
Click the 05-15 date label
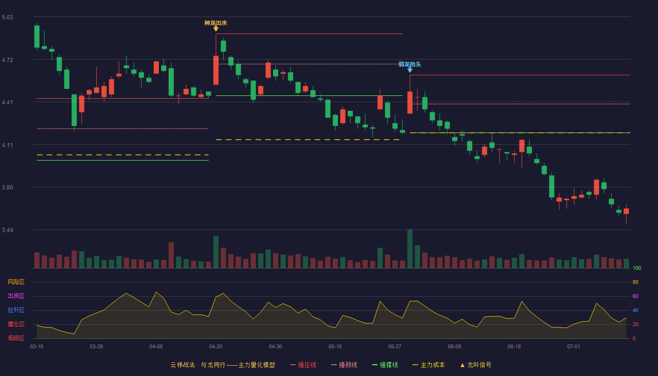pos(335,346)
